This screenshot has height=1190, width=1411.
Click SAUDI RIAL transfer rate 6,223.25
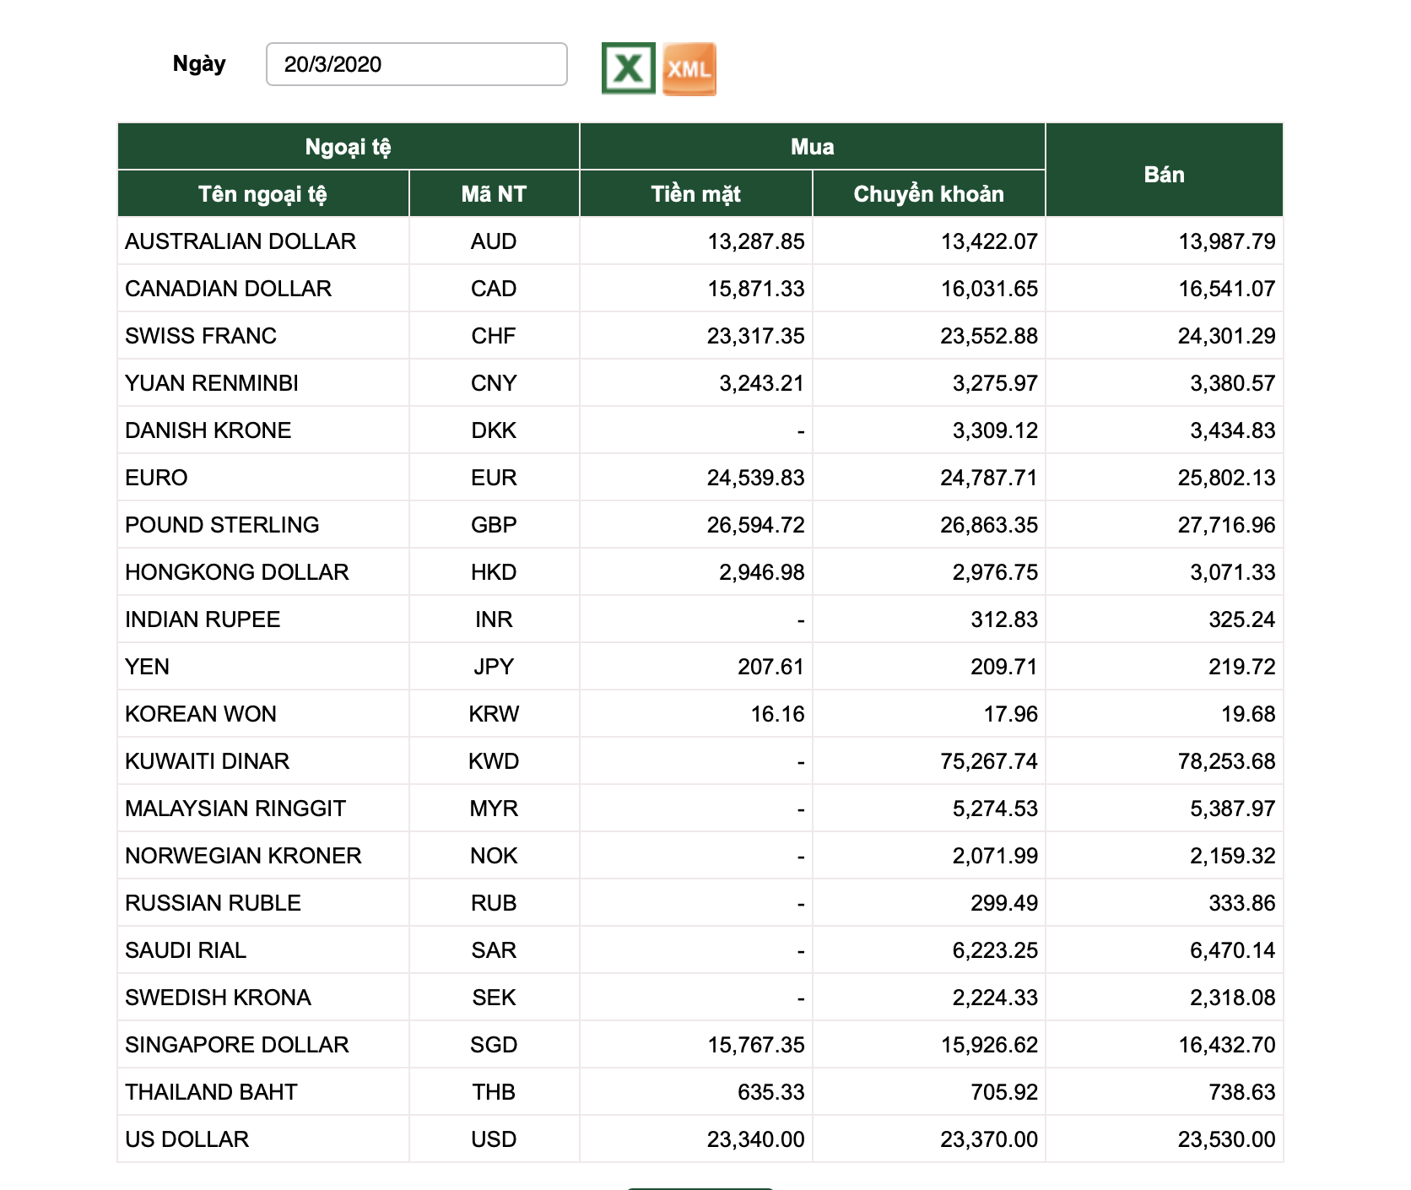point(995,950)
